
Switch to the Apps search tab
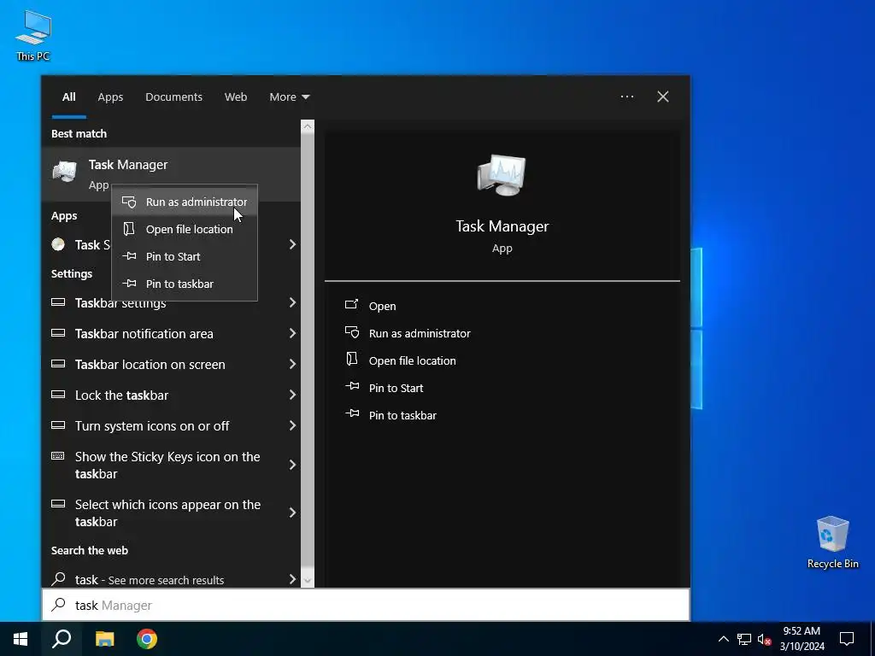click(110, 97)
